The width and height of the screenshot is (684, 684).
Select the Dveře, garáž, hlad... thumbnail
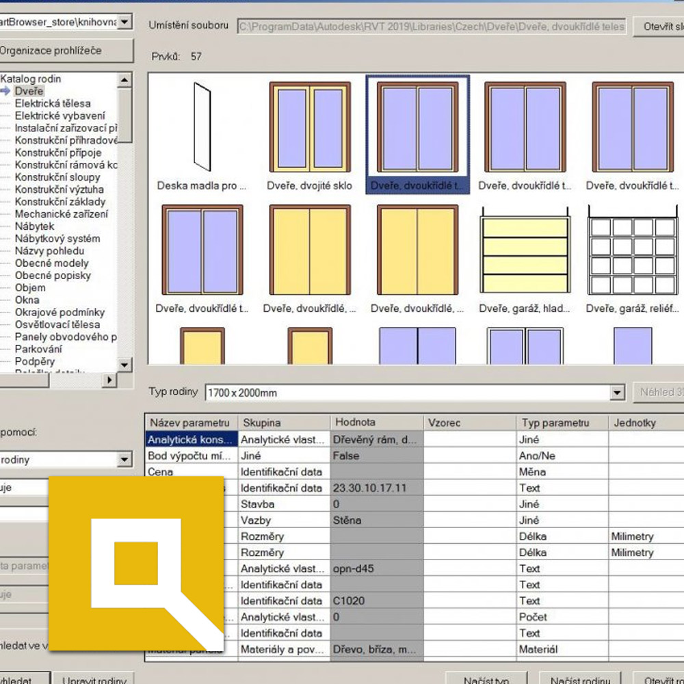525,259
